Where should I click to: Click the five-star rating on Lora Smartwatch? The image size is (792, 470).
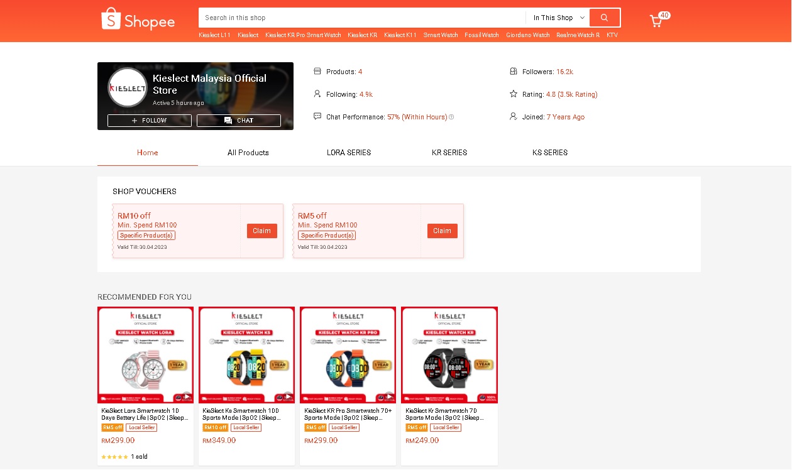pos(114,457)
